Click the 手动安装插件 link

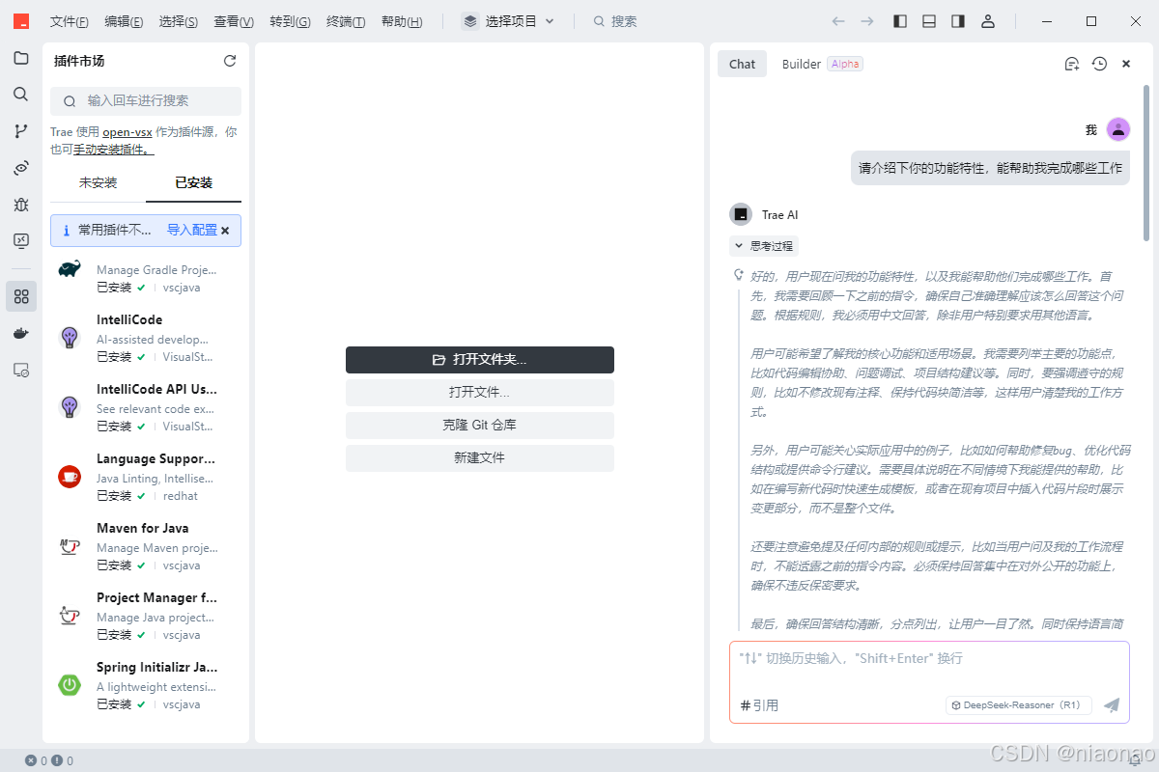coord(114,150)
